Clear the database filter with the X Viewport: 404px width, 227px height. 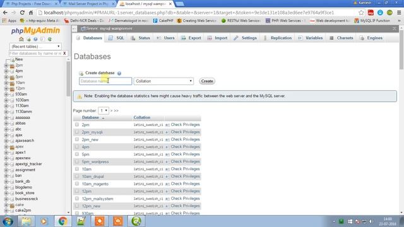coord(64,53)
